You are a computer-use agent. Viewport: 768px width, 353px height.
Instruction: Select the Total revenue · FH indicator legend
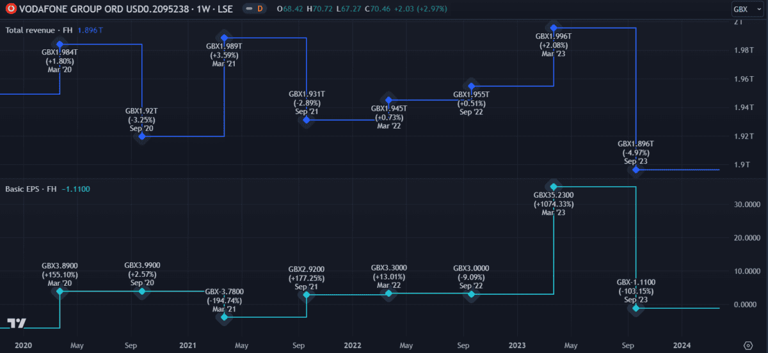point(38,30)
